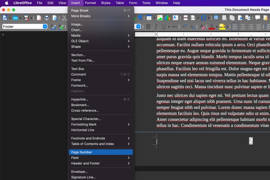The width and height of the screenshot is (270, 180).
Task: Click the Clear Direct Formatting icon
Action: click(202, 27)
